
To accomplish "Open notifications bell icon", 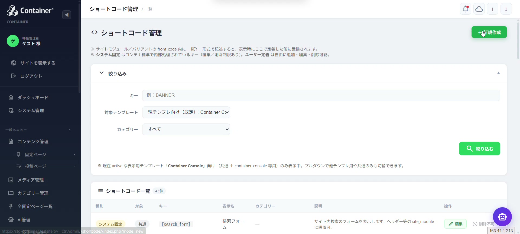I will 466,9.
